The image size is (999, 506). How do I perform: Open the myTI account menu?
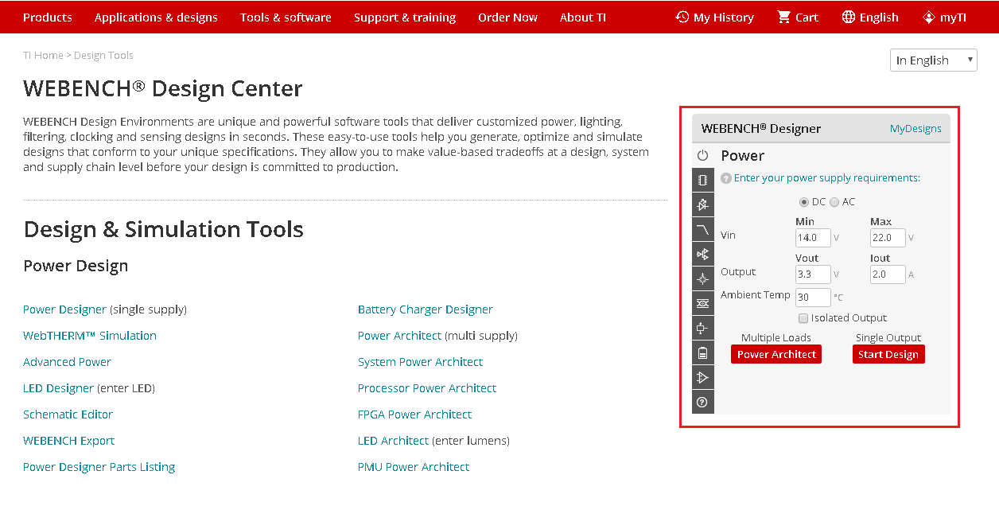[x=944, y=18]
